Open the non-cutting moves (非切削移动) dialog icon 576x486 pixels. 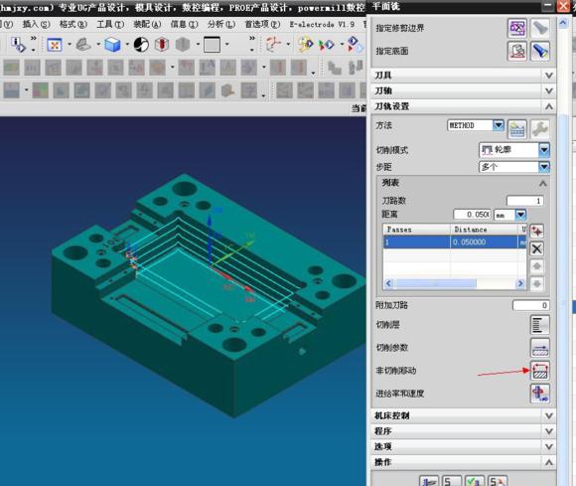pyautogui.click(x=540, y=370)
